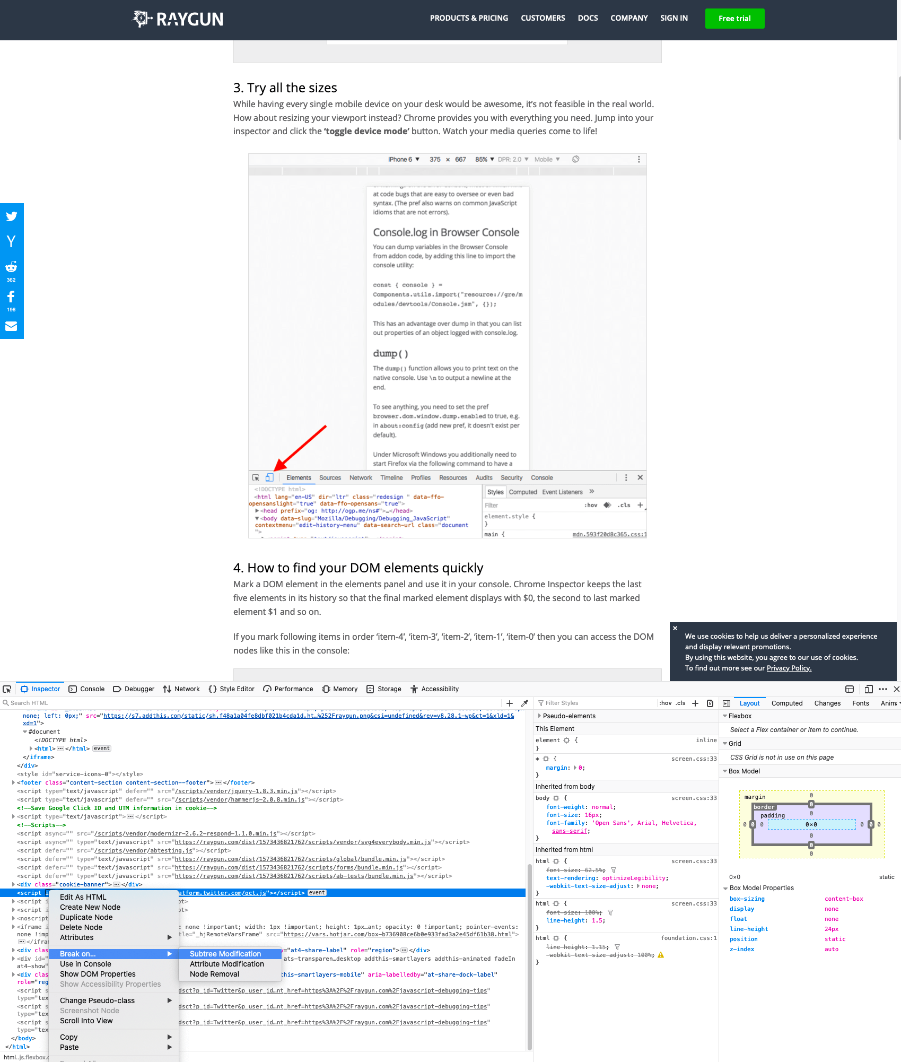901x1062 pixels.
Task: Share on Twitter sidebar icon
Action: tap(11, 216)
